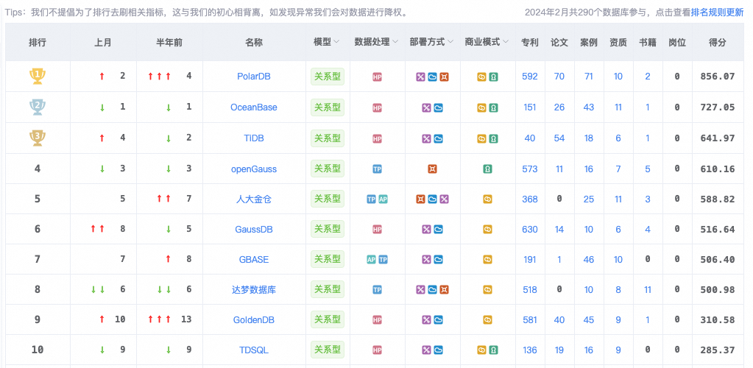Click the TP icon in the 人大金仓 row
This screenshot has height=368, width=753.
click(x=371, y=199)
